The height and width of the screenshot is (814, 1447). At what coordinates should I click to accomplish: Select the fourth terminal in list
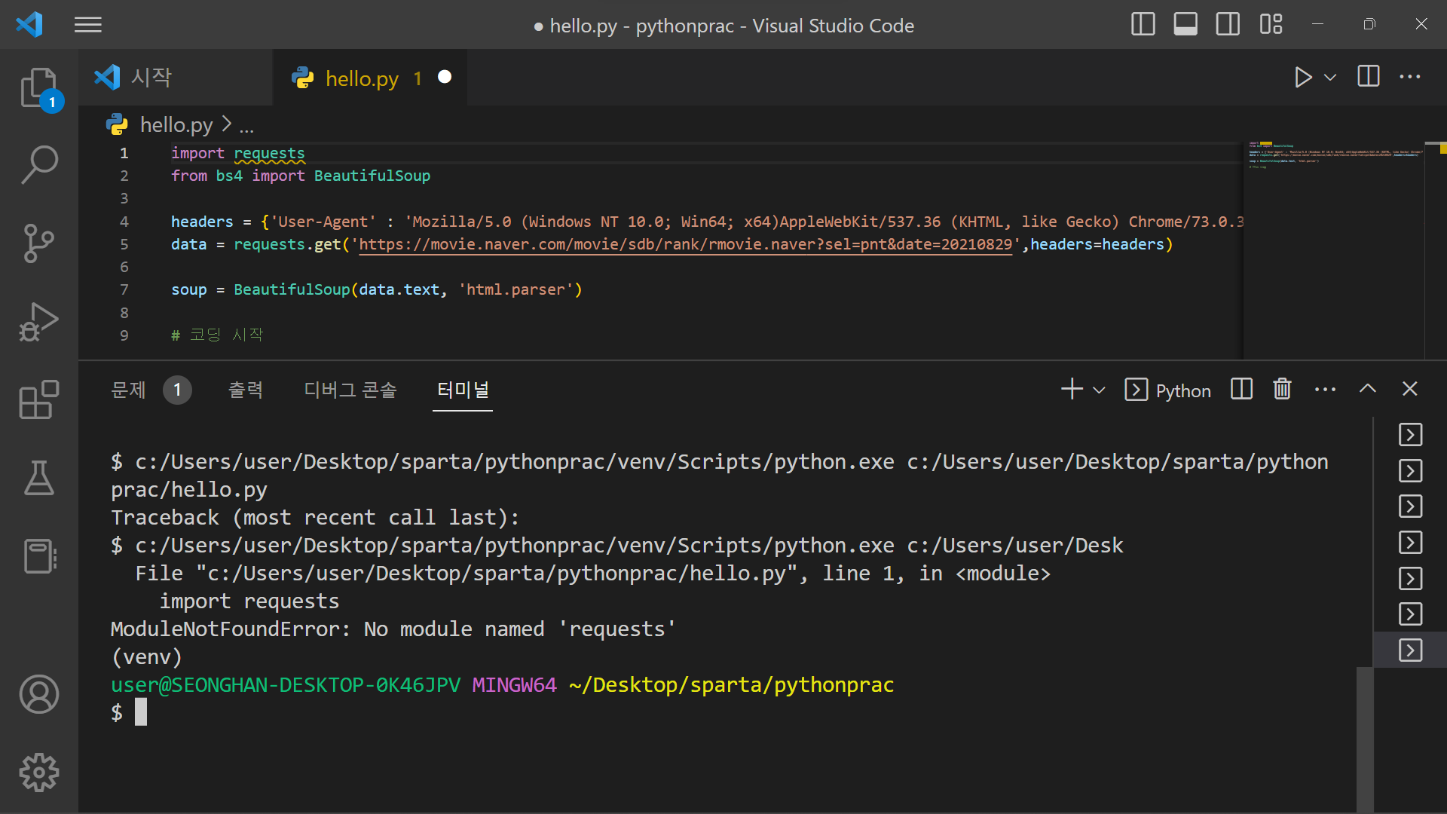point(1410,543)
